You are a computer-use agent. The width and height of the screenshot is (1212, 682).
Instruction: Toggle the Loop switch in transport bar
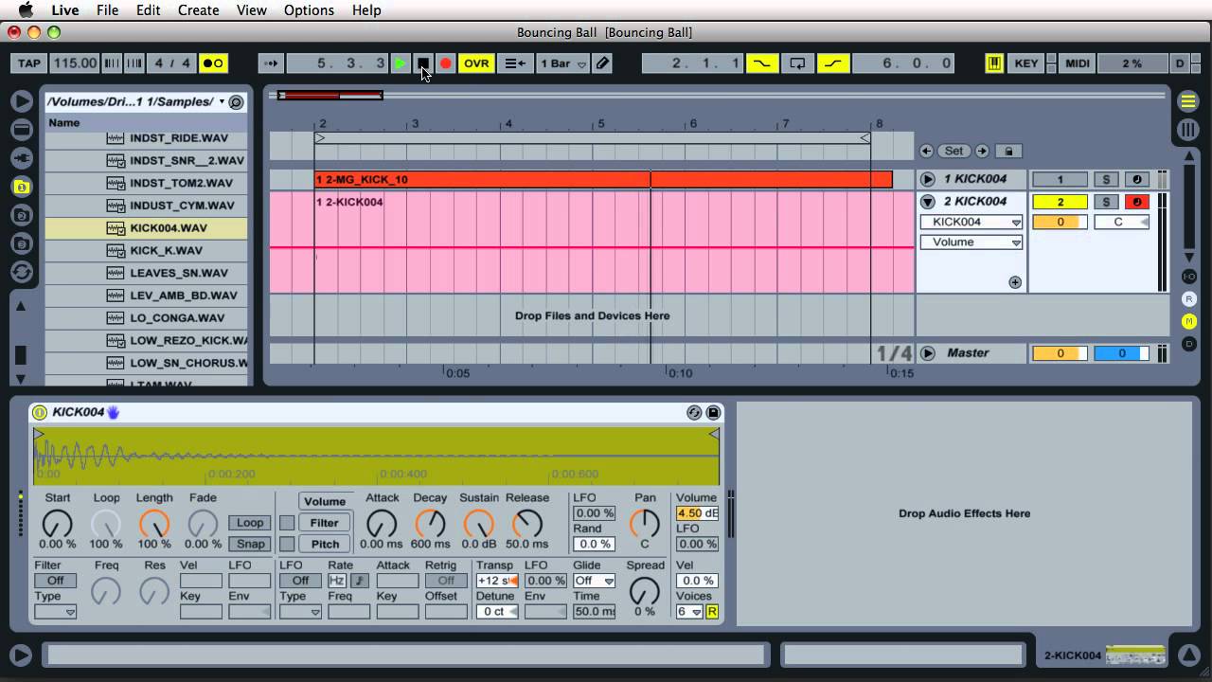point(797,63)
